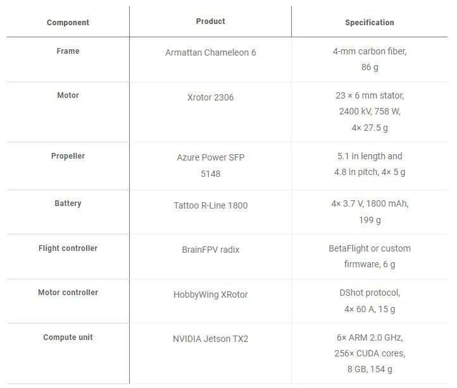This screenshot has height=388, width=457.
Task: Click the Specification column header
Action: point(369,23)
